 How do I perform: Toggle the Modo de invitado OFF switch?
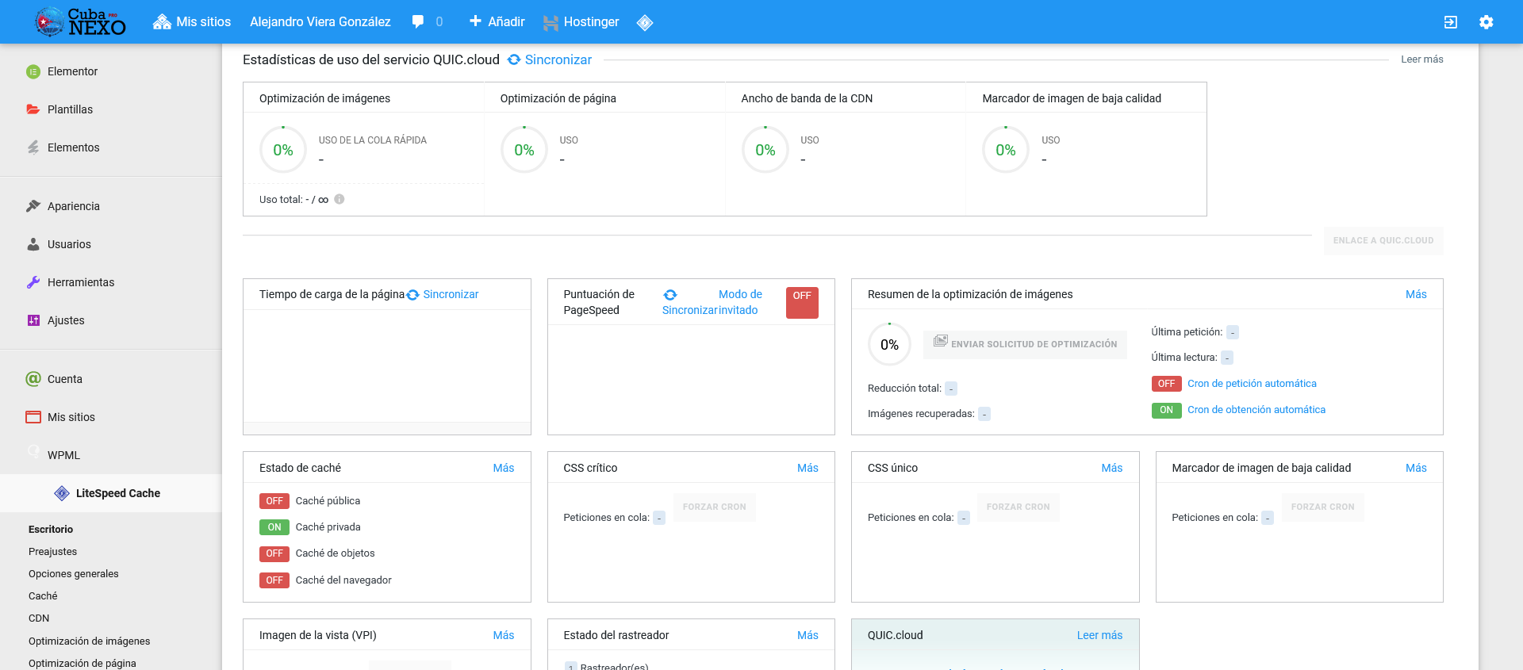pyautogui.click(x=802, y=302)
